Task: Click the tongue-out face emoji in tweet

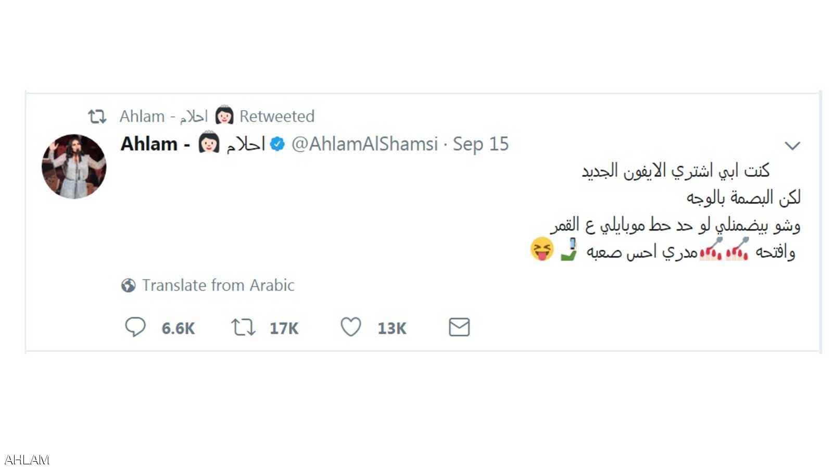Action: coord(541,249)
